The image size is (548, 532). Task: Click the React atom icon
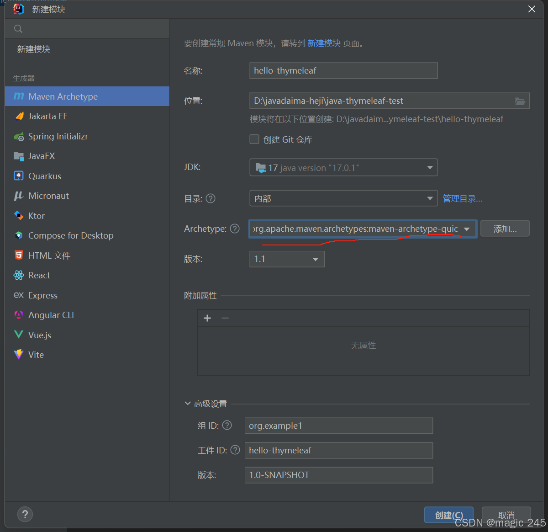pos(19,275)
